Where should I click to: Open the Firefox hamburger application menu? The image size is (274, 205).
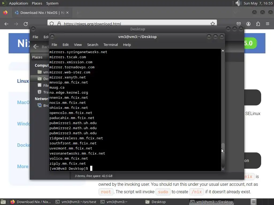[x=268, y=24]
